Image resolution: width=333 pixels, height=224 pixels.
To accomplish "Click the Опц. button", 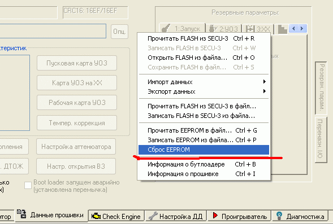I will click(x=119, y=32).
